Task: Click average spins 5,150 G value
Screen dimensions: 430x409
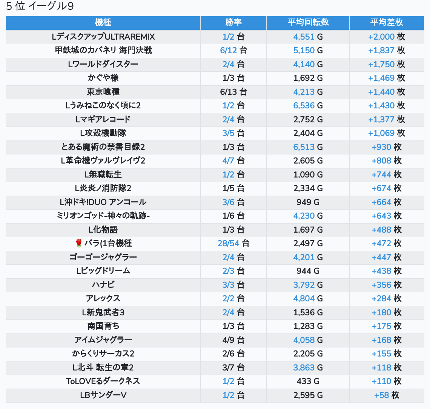Action: [308, 51]
